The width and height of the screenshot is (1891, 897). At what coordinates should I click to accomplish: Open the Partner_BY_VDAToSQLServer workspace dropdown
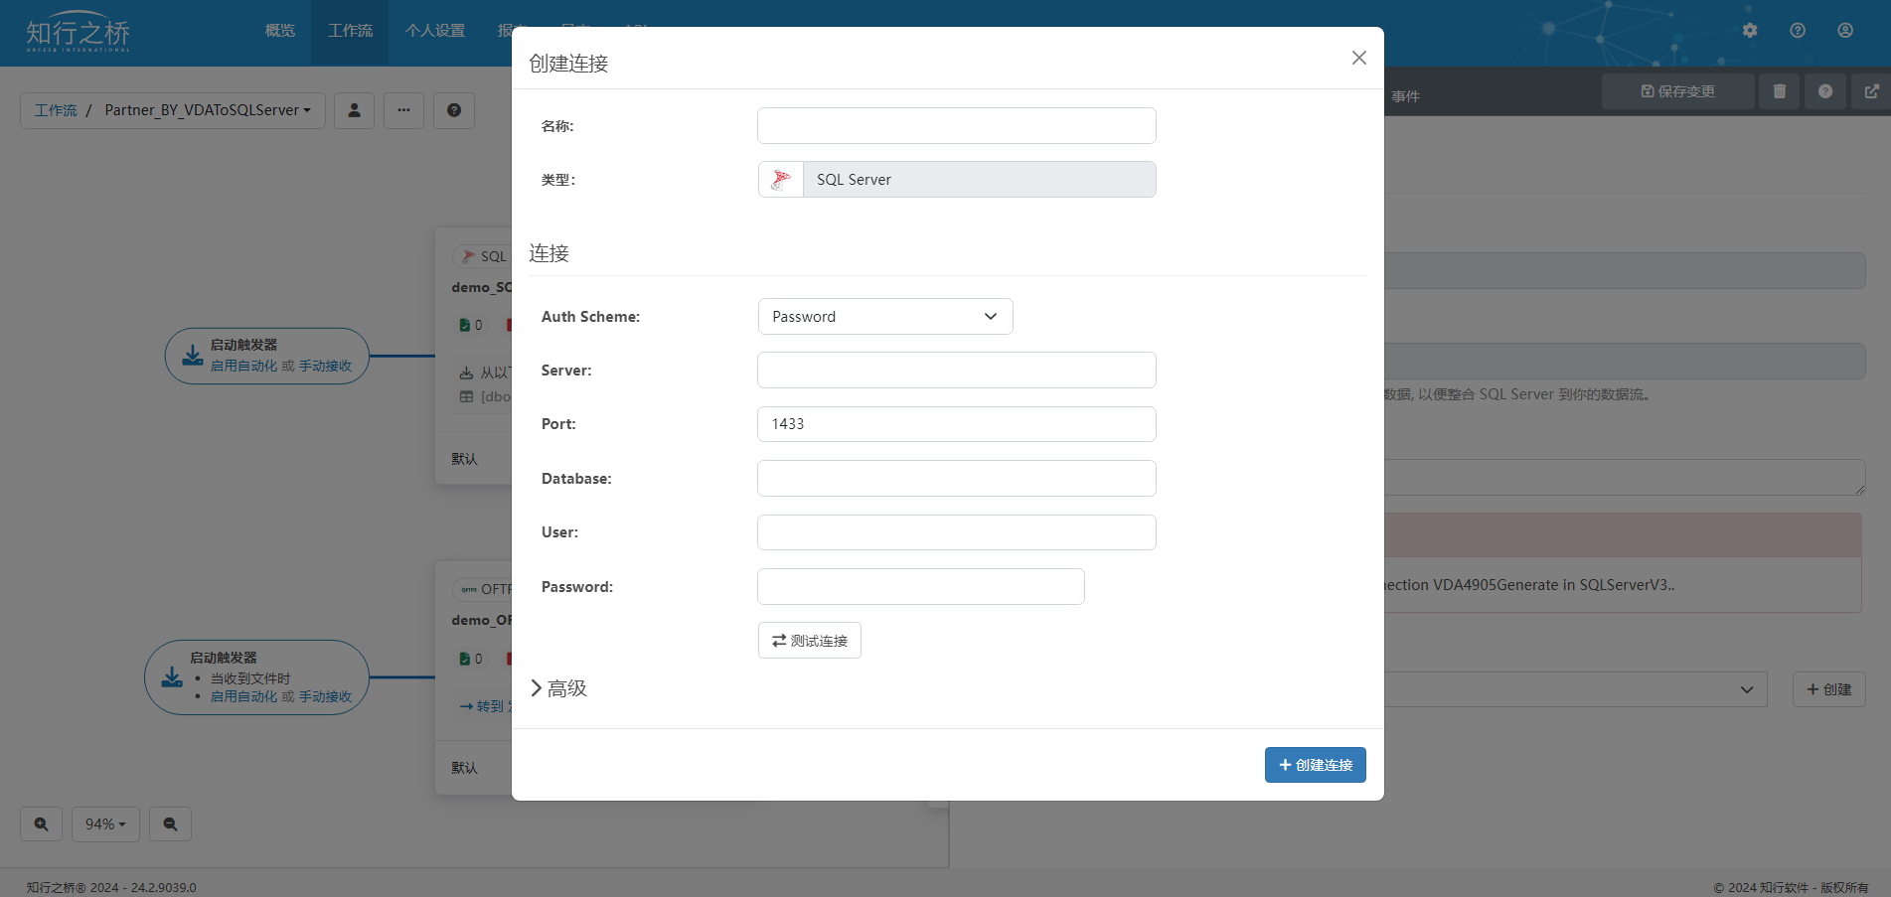point(208,110)
